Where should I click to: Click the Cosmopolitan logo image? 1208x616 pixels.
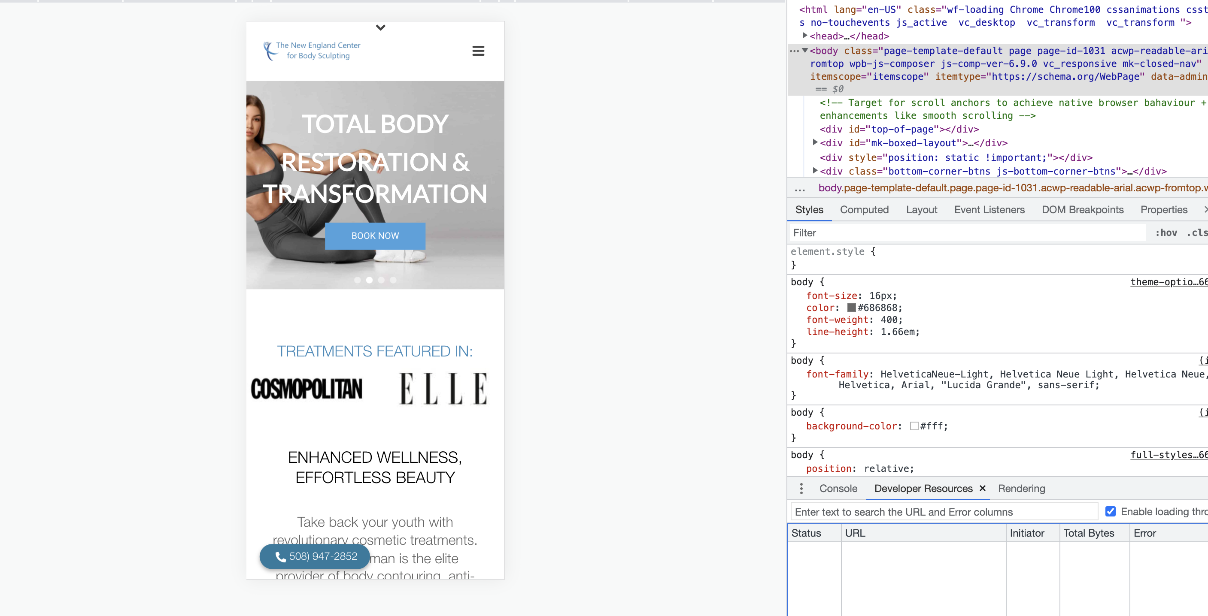[307, 389]
